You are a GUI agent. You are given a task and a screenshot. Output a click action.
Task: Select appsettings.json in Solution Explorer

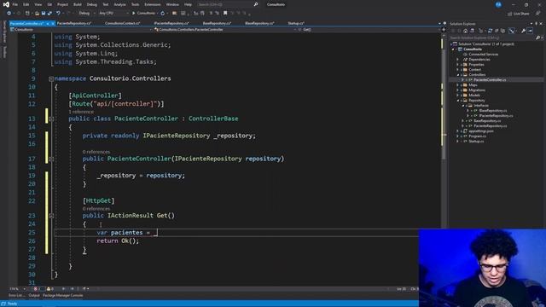pos(480,130)
